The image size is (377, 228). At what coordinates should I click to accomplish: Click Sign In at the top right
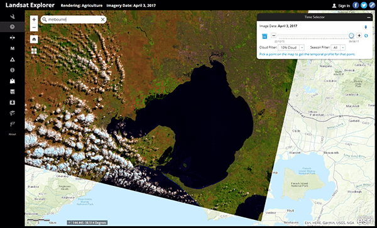[x=341, y=6]
